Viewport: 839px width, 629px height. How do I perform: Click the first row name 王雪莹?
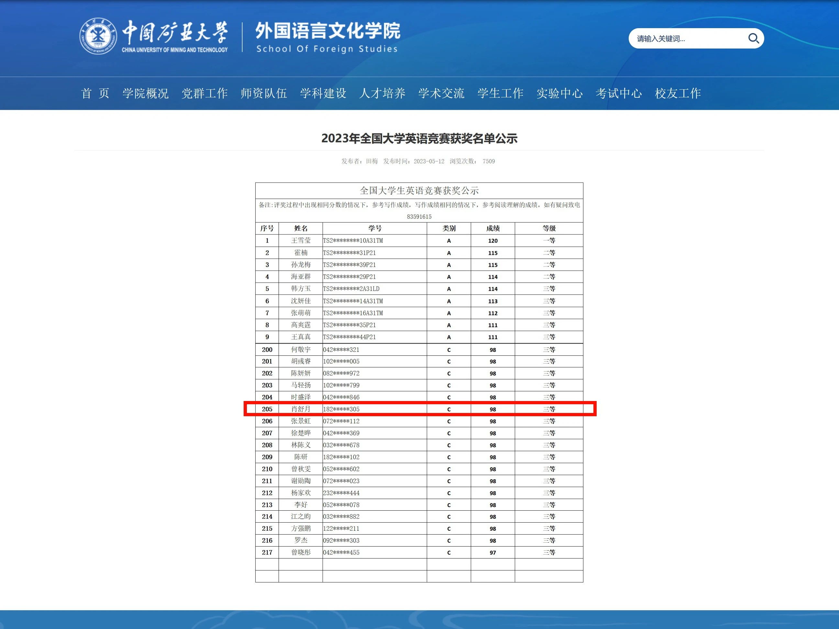[300, 240]
